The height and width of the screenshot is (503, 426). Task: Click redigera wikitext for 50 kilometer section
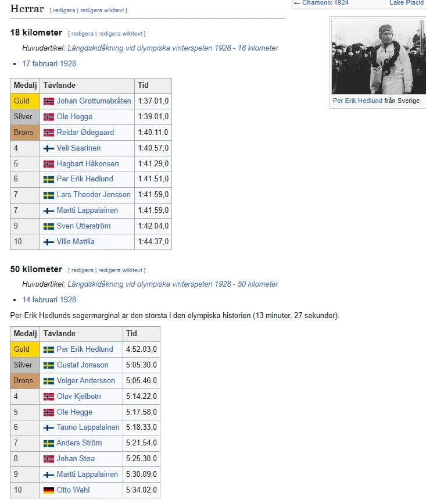point(120,270)
